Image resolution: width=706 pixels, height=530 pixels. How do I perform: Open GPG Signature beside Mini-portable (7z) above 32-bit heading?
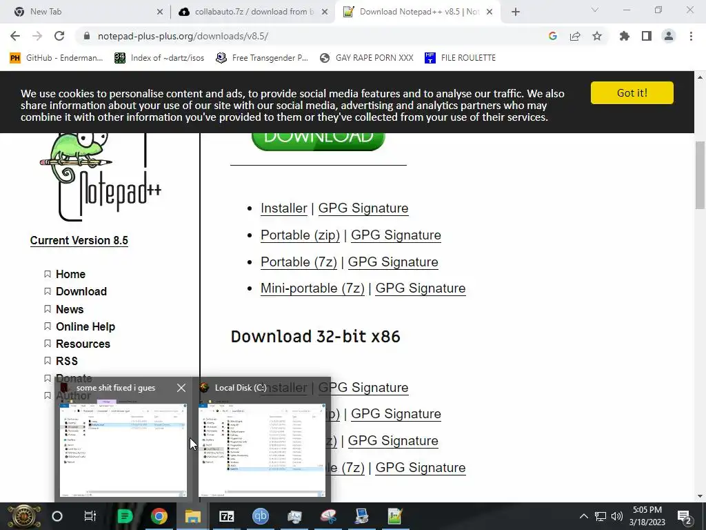[x=421, y=288]
